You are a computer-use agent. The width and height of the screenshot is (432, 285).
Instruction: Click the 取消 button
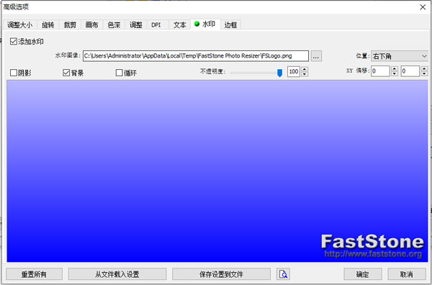click(x=407, y=274)
